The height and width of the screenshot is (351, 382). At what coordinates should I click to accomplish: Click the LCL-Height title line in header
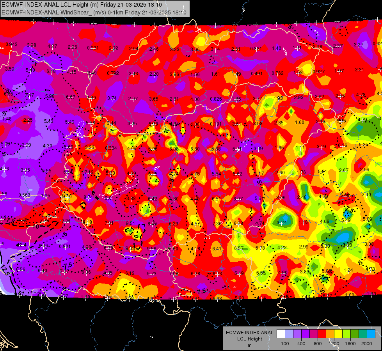click(82, 5)
